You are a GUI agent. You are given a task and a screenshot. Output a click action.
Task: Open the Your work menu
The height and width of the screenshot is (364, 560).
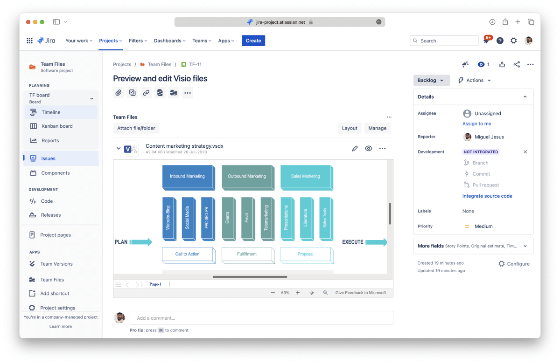point(79,41)
